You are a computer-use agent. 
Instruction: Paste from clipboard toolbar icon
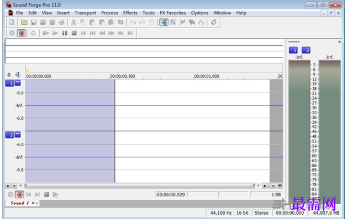(x=93, y=22)
